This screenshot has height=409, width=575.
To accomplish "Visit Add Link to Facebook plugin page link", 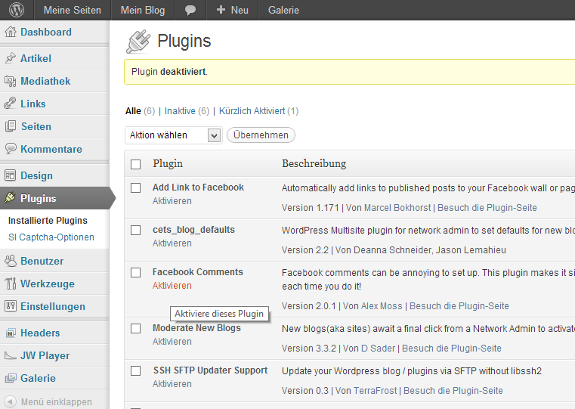I will click(x=487, y=208).
